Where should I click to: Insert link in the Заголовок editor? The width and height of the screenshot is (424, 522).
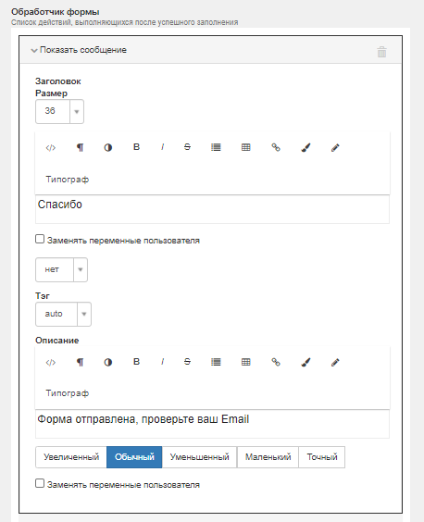276,147
